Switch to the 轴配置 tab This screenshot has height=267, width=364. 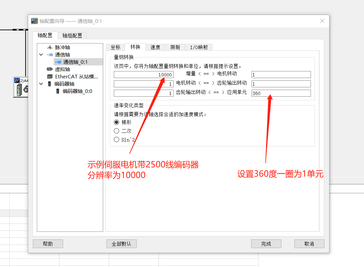[45, 35]
